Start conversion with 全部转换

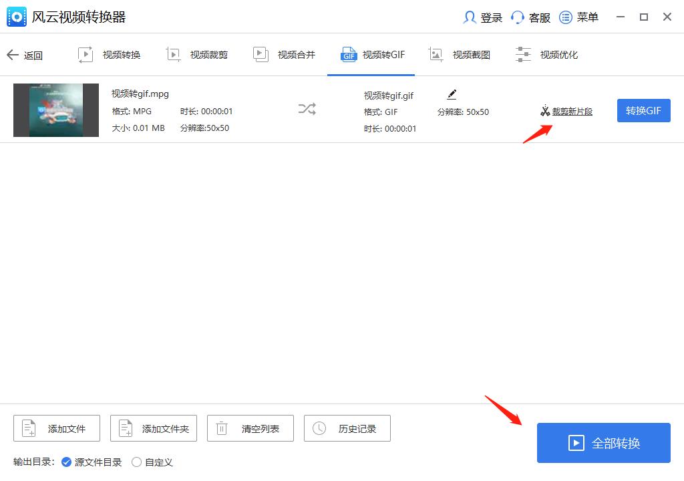[x=603, y=443]
